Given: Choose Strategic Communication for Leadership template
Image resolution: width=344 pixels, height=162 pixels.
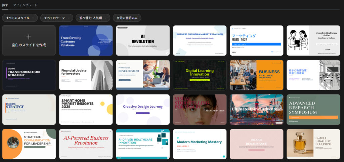Looking at the screenshot, I should 29,144.
